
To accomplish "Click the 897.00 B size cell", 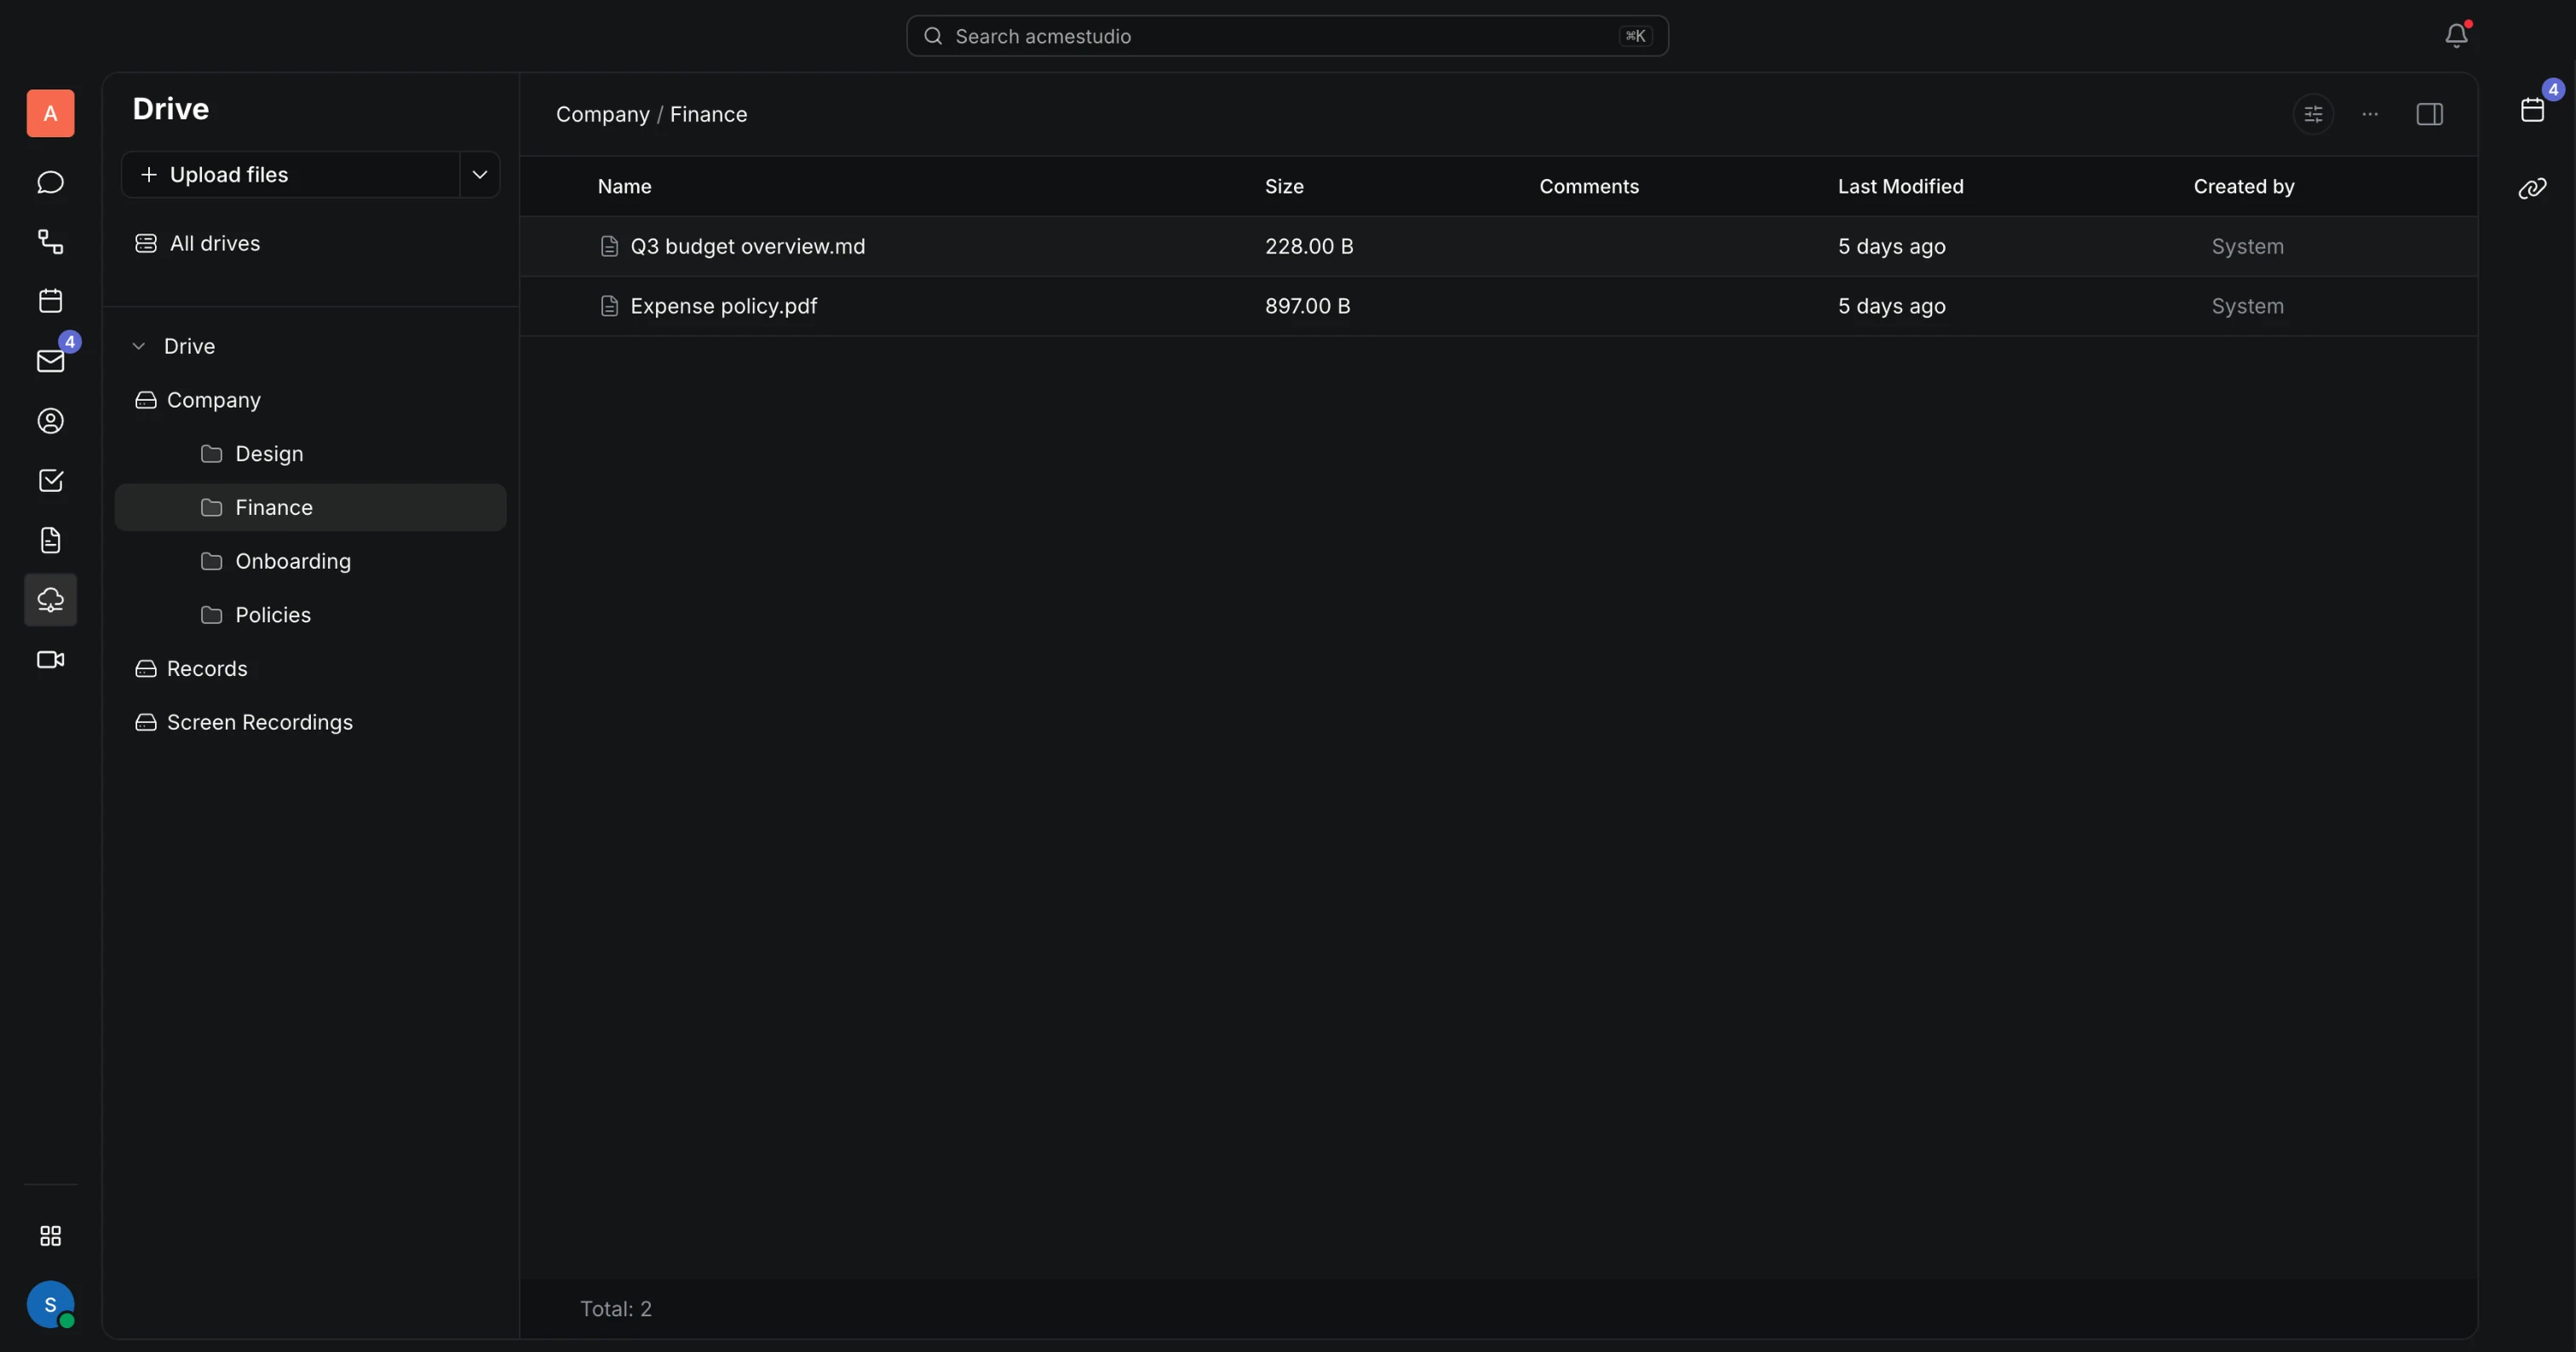I will [1307, 306].
